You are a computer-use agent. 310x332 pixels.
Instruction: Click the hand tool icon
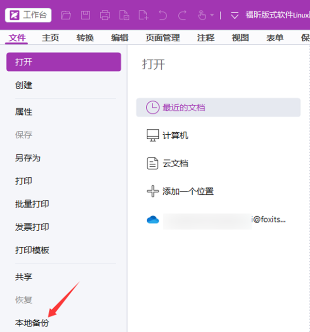coord(202,15)
